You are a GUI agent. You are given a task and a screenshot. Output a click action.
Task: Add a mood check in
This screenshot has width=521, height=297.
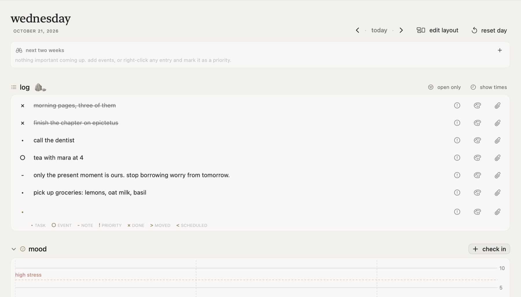[x=489, y=249]
